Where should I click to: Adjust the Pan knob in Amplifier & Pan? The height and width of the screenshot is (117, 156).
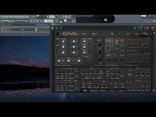coord(118,71)
